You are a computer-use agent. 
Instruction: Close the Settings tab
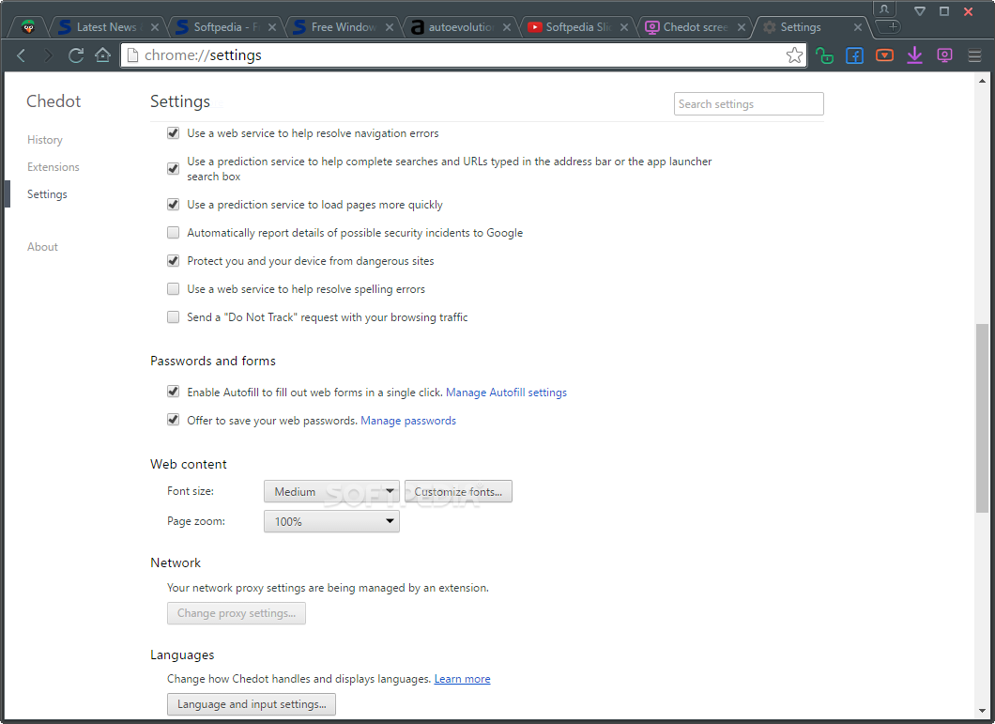[858, 27]
